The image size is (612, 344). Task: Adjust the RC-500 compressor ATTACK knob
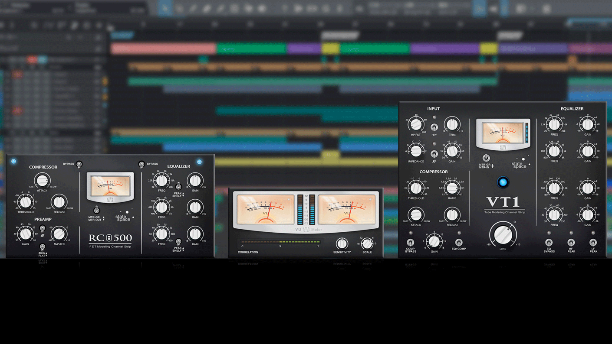coord(42,180)
